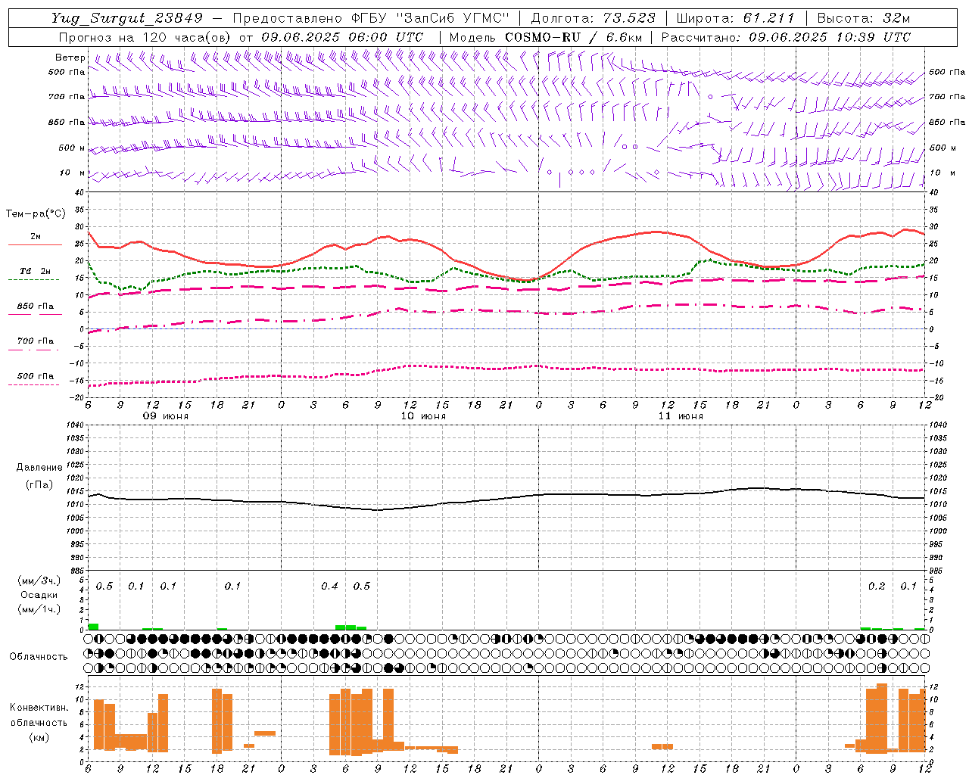Click the 850 гПа temperature legend label
The width and height of the screenshot is (969, 775).
35,306
